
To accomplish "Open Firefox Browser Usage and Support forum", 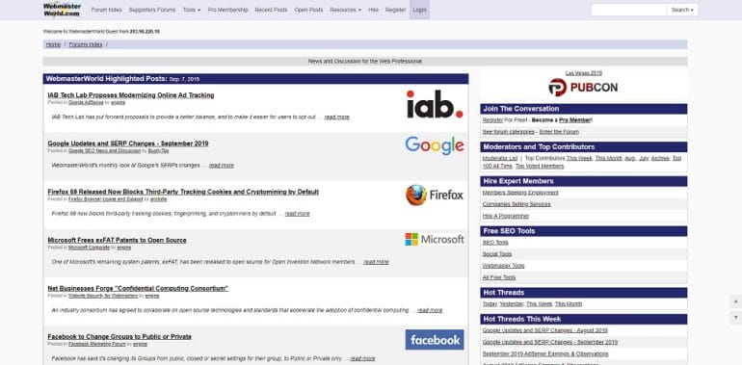I will [x=106, y=199].
